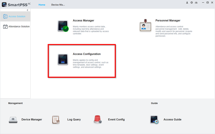The width and height of the screenshot is (215, 134).
Task: Click the SmartPSS logo icon
Action: 4,5
